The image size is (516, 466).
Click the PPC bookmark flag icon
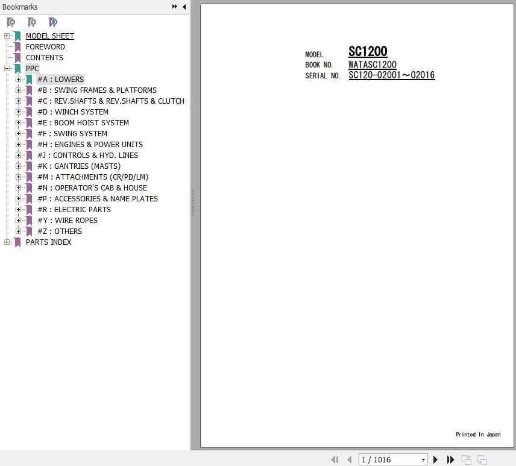pyautogui.click(x=17, y=69)
